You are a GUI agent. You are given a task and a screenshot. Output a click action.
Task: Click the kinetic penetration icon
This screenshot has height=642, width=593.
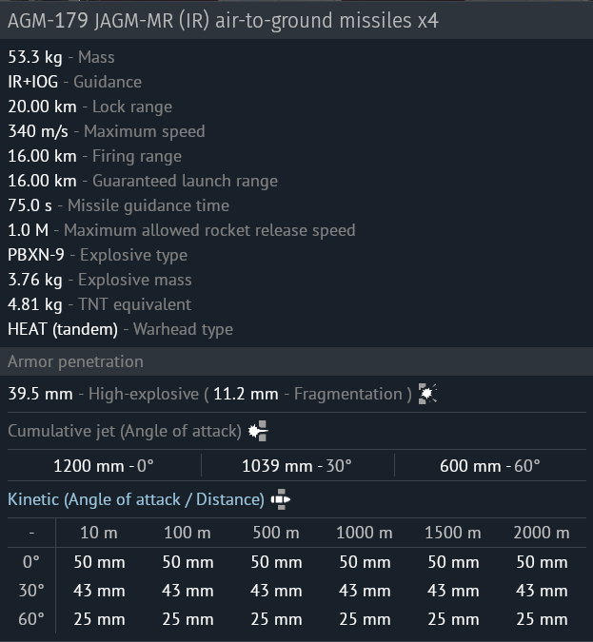(281, 499)
